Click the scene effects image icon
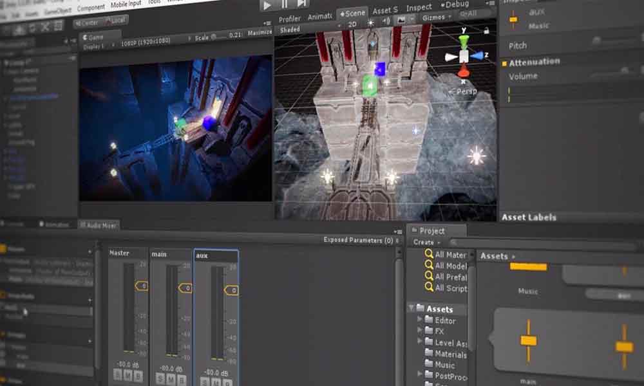This screenshot has width=644, height=386. tap(402, 20)
